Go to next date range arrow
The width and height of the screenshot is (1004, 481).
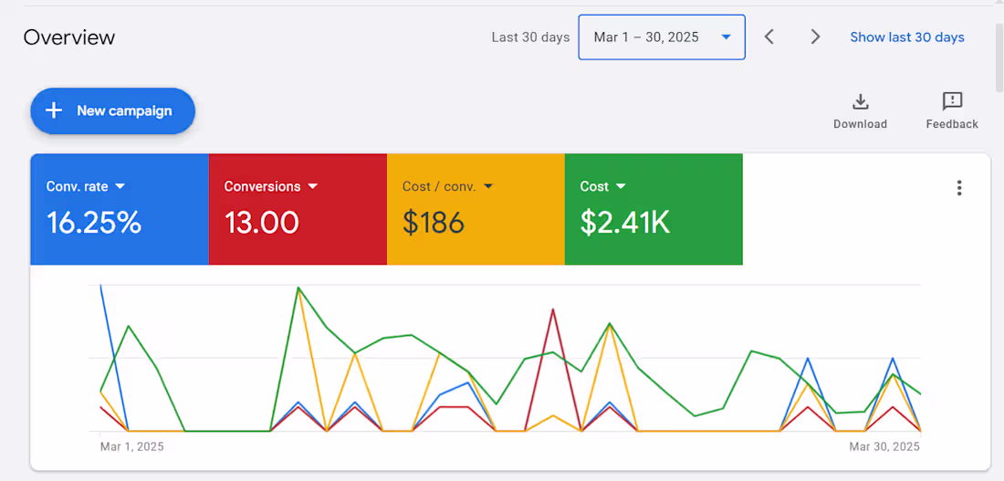(x=815, y=37)
